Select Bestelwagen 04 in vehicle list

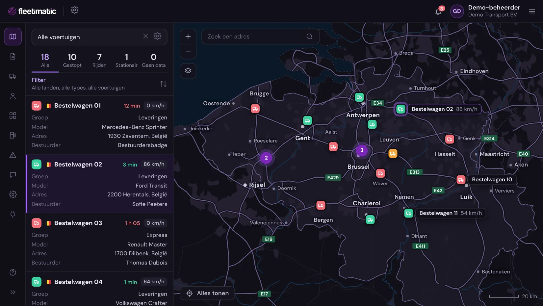(x=99, y=289)
